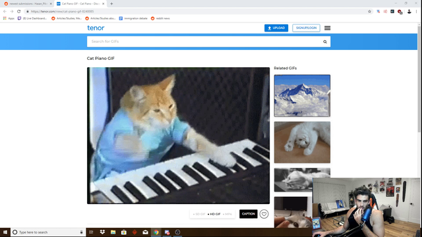
Task: Go back in browser history
Action: (x=5, y=11)
